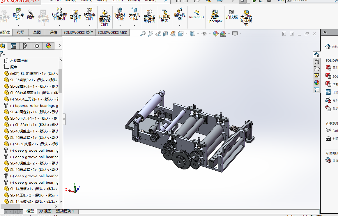Open 运动算例 1 bottom tab

[65, 211]
